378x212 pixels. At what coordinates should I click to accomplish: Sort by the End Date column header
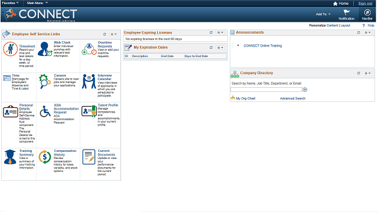click(x=167, y=56)
